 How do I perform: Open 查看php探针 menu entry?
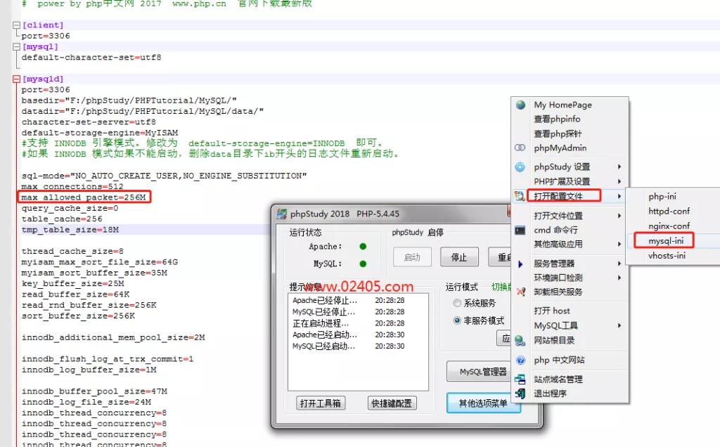coord(558,134)
